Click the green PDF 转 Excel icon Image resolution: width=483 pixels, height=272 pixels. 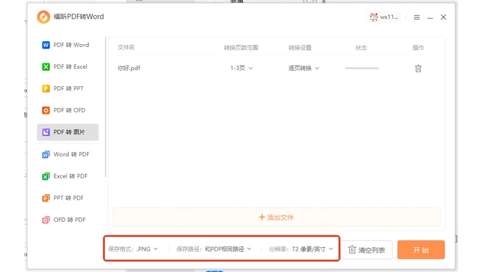pyautogui.click(x=46, y=67)
